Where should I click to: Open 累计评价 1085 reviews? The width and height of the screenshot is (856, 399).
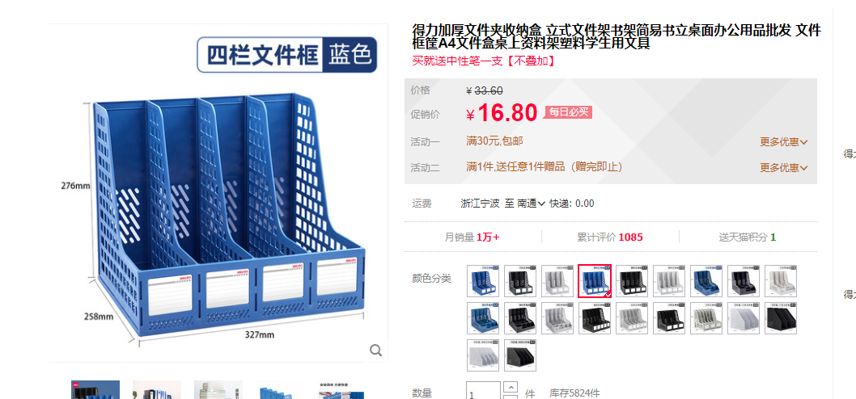pyautogui.click(x=610, y=237)
